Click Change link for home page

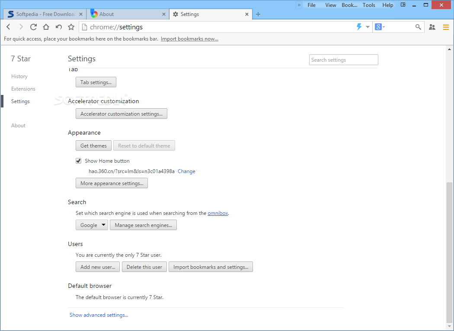(x=186, y=171)
